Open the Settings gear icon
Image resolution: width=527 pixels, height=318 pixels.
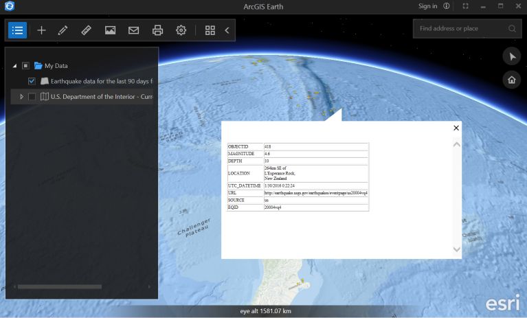[181, 30]
